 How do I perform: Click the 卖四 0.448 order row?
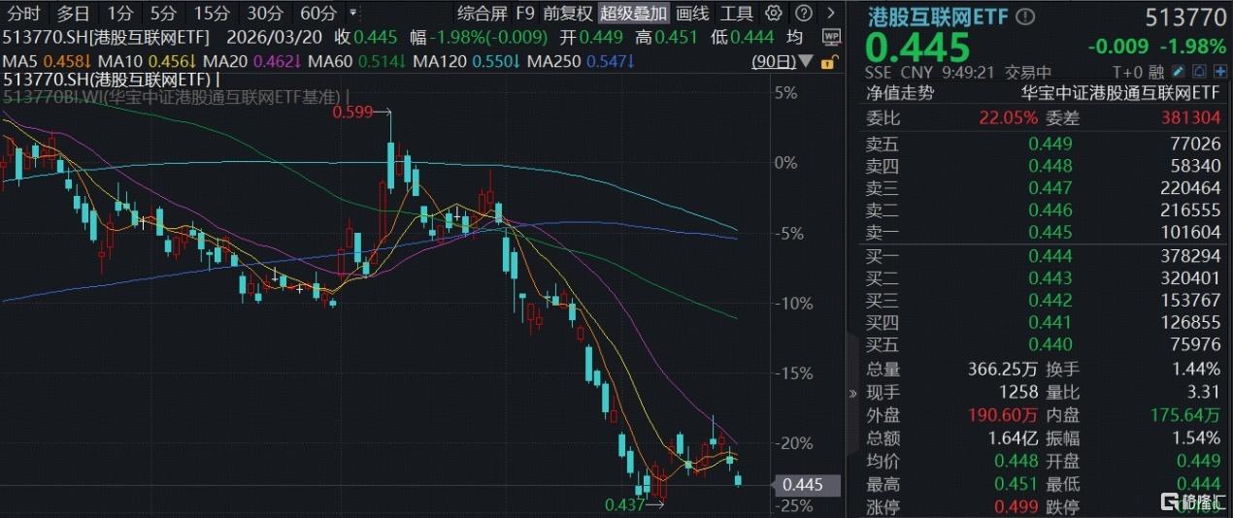pyautogui.click(x=1044, y=166)
